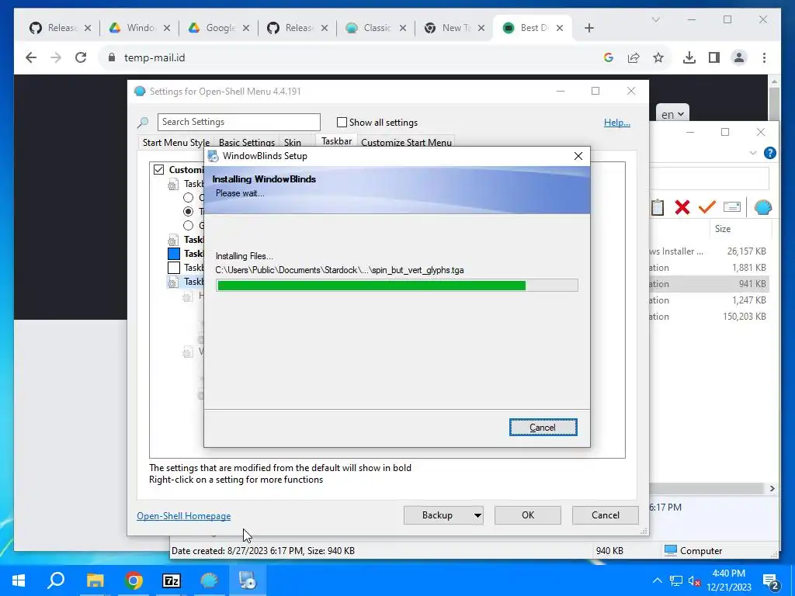The image size is (795, 596).
Task: Click the Backup button
Action: coord(438,515)
